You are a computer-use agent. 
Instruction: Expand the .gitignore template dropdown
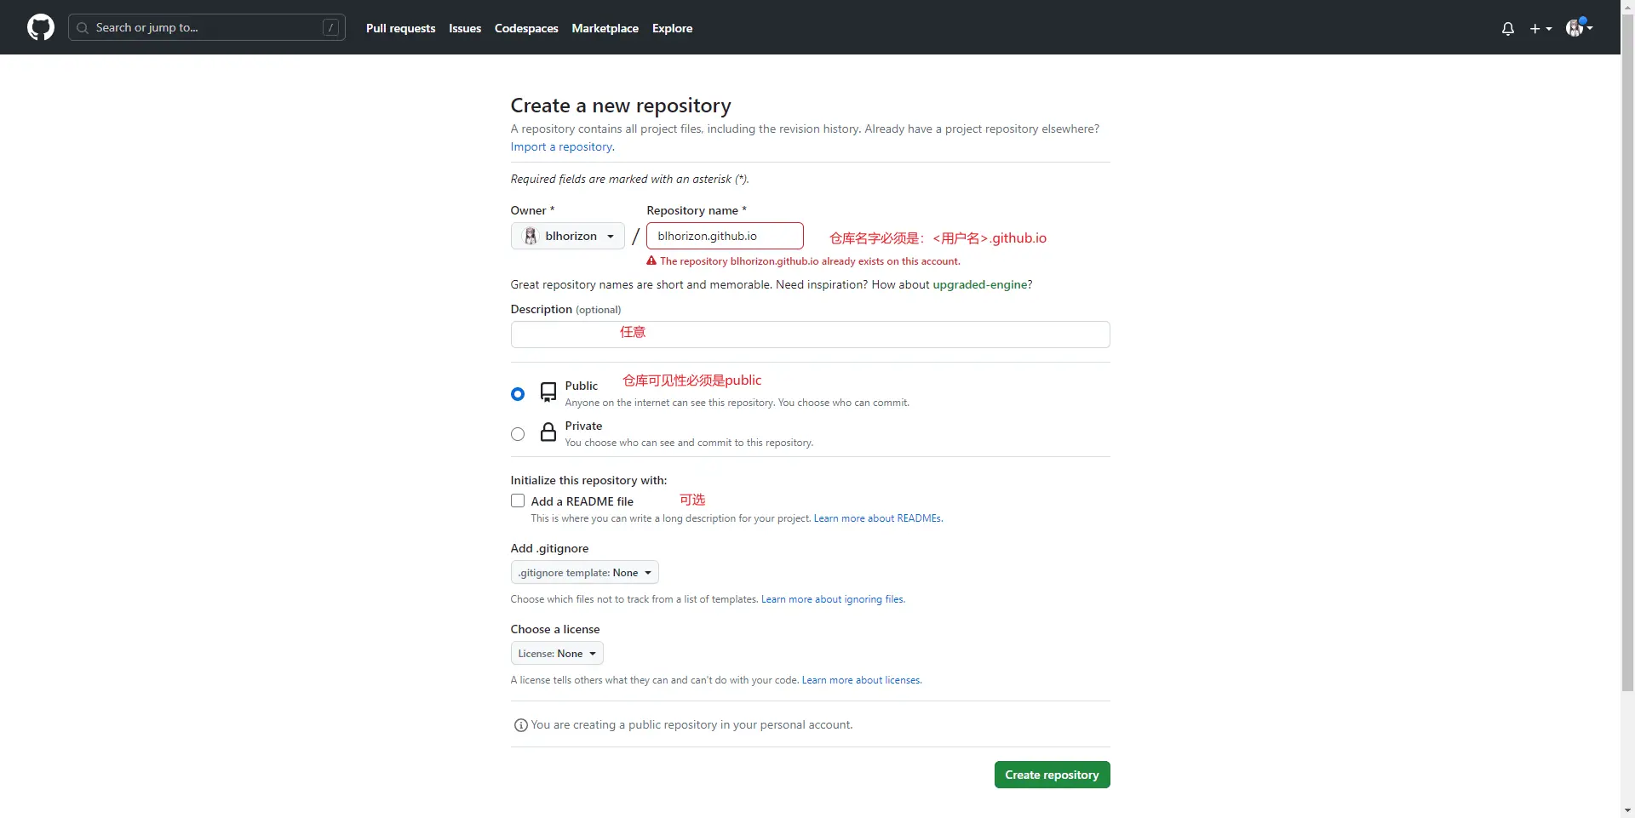[x=584, y=572]
